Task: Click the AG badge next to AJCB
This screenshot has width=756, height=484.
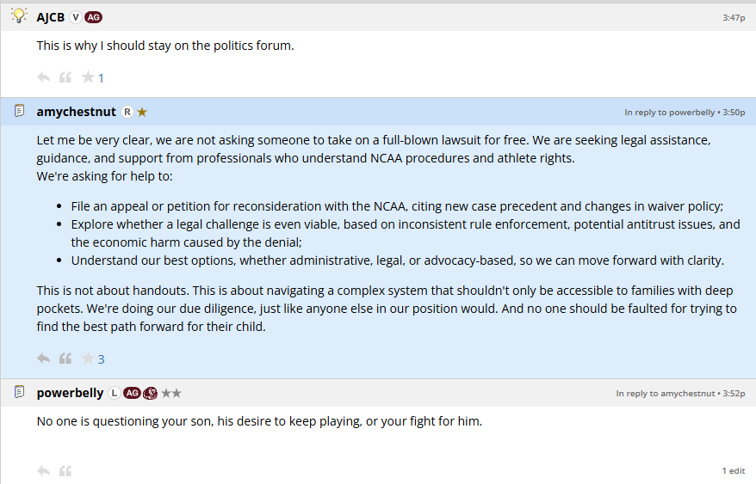Action: coord(94,17)
